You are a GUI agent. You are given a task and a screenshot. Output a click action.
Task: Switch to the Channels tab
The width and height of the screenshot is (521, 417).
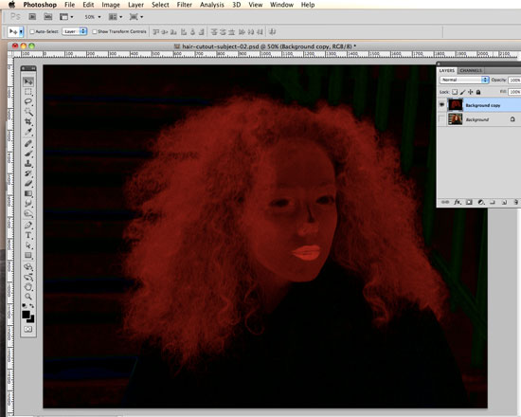[x=471, y=70]
